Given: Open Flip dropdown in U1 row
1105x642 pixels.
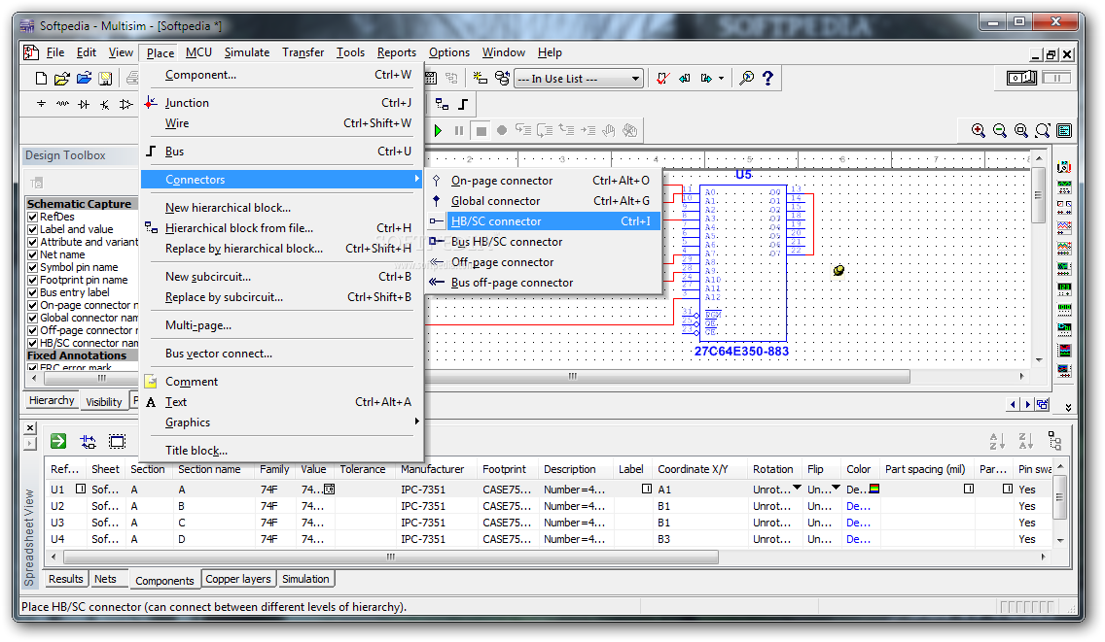Looking at the screenshot, I should click(x=836, y=488).
